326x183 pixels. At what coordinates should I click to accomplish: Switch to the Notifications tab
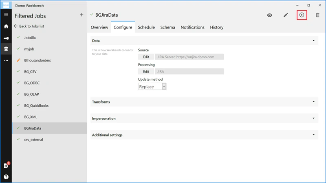pos(192,27)
